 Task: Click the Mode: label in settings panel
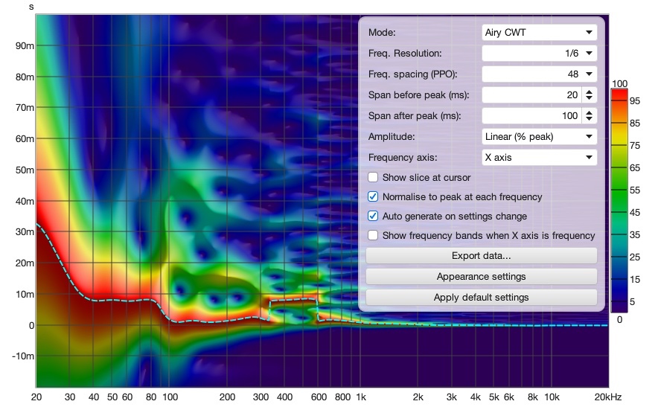click(x=382, y=32)
